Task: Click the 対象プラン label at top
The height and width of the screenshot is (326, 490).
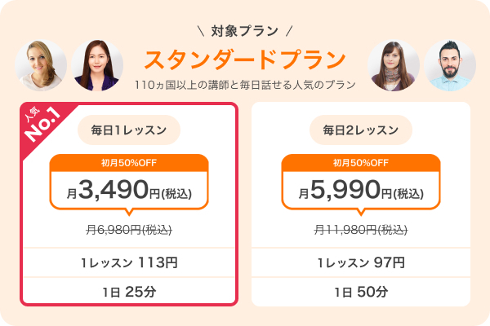Action: [x=245, y=31]
